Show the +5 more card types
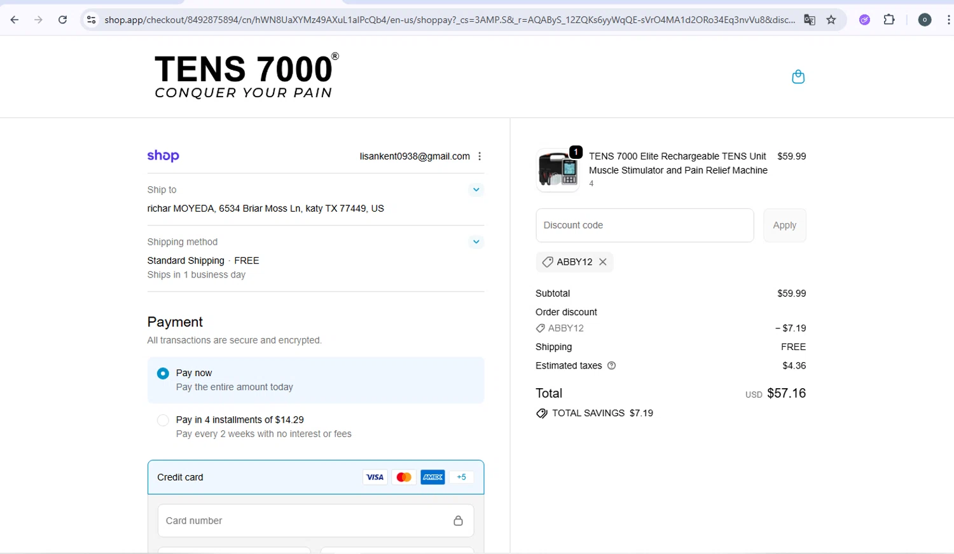954x554 pixels. point(462,477)
